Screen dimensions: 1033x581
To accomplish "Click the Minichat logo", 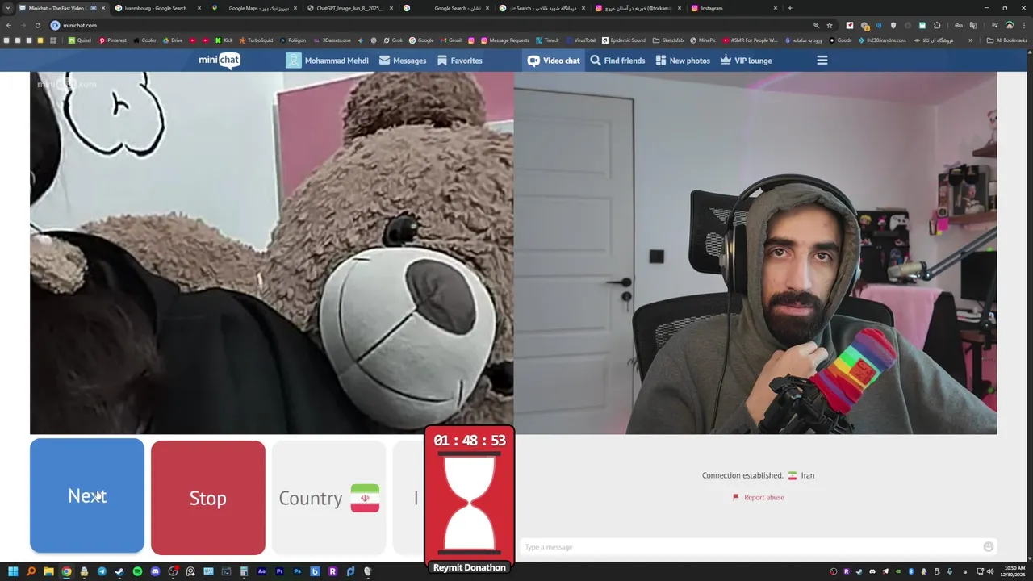I will pos(220,61).
